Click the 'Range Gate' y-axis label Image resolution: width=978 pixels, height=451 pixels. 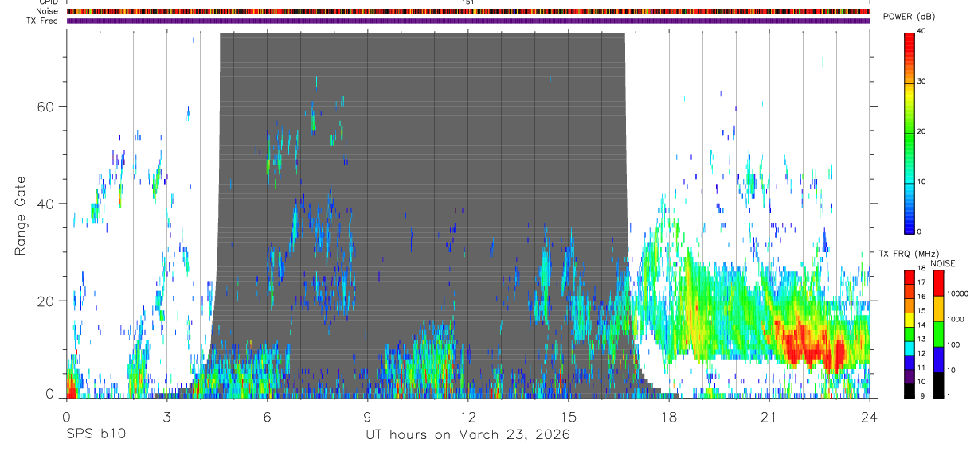pyautogui.click(x=19, y=216)
